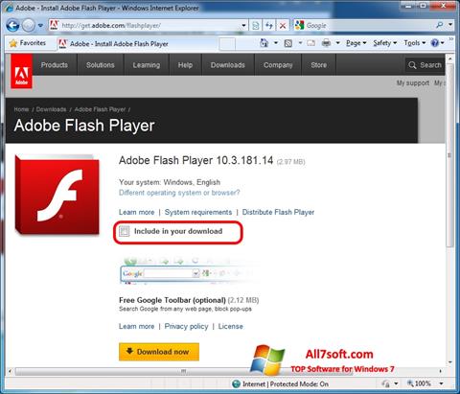This screenshot has width=460, height=394.
Task: Click the License link
Action: [231, 326]
